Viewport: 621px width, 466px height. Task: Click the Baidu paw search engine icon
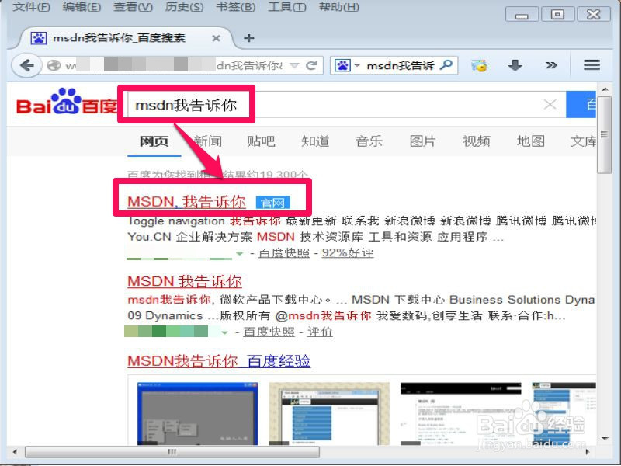pyautogui.click(x=342, y=65)
